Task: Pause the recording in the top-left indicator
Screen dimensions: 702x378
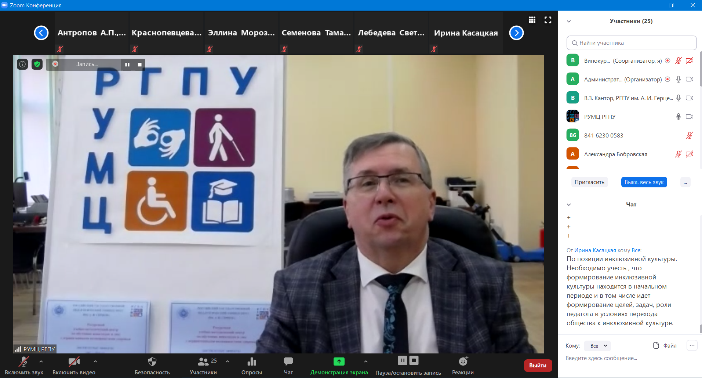Action: [127, 65]
